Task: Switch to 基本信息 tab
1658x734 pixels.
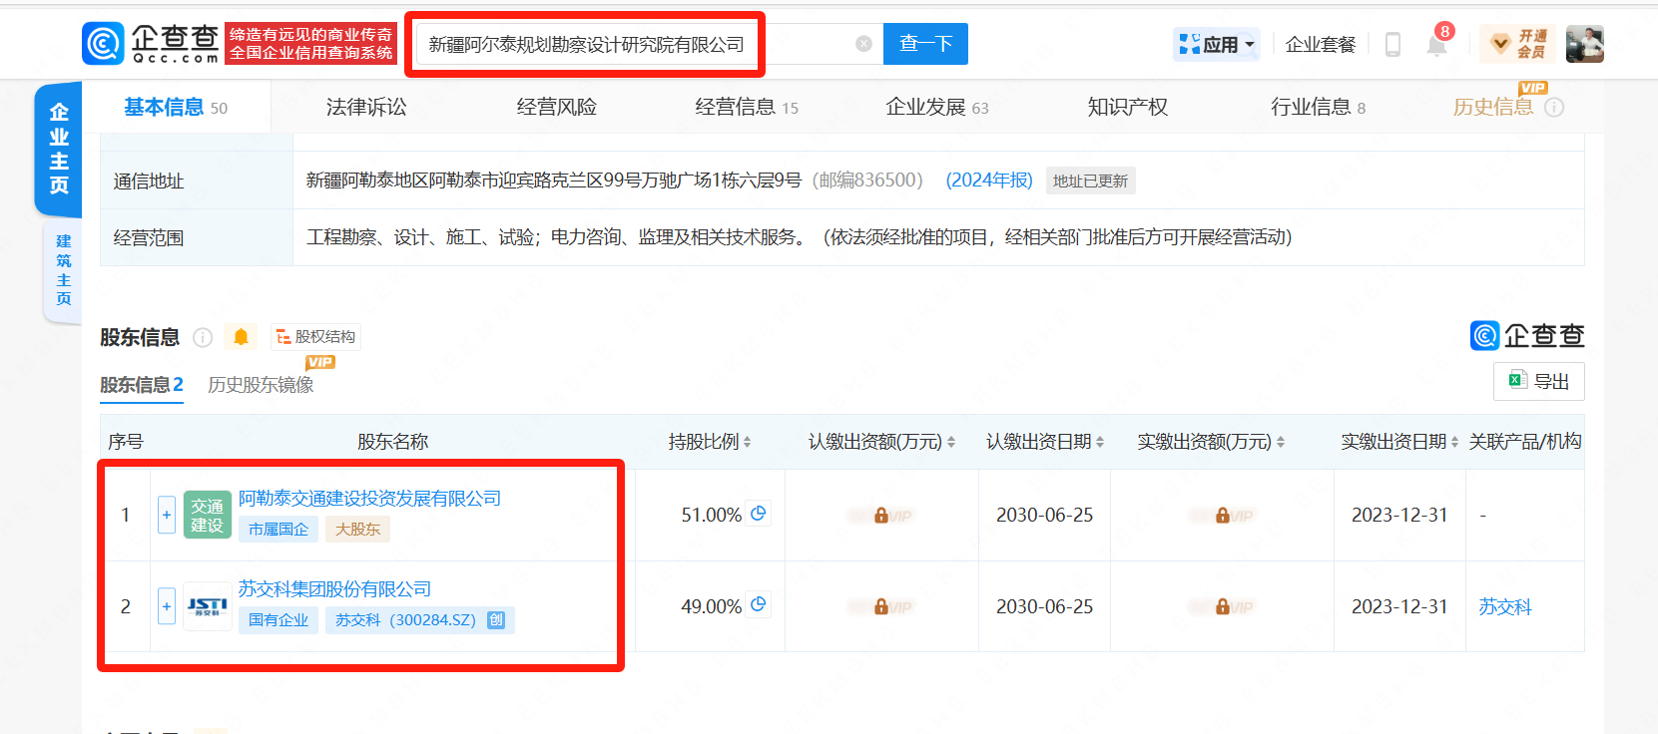Action: [x=176, y=107]
